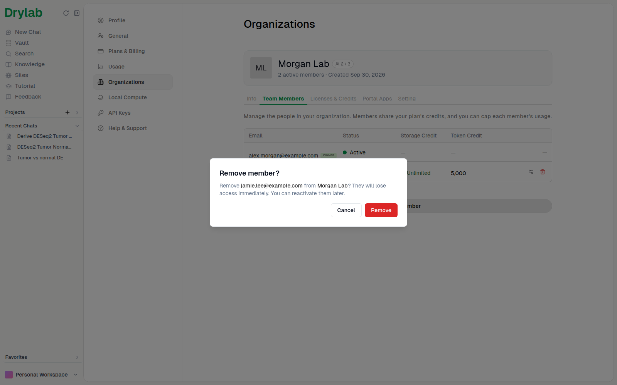
Task: Open General settings
Action: click(x=133, y=36)
